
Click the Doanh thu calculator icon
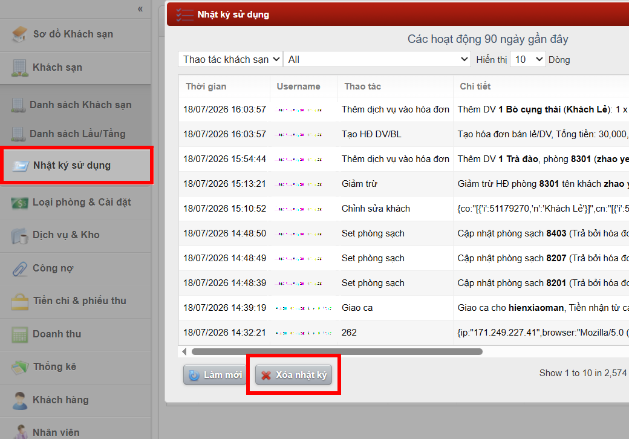click(19, 334)
